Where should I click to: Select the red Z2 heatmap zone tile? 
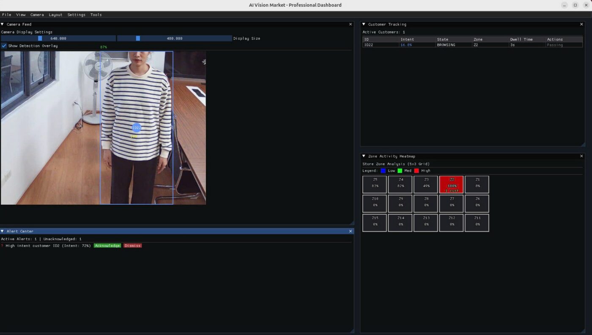[x=452, y=184]
